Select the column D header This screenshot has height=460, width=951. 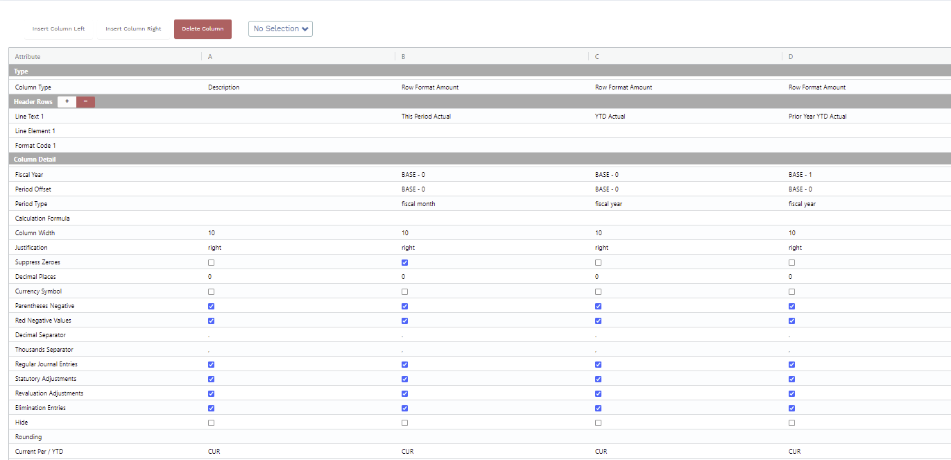coord(791,57)
